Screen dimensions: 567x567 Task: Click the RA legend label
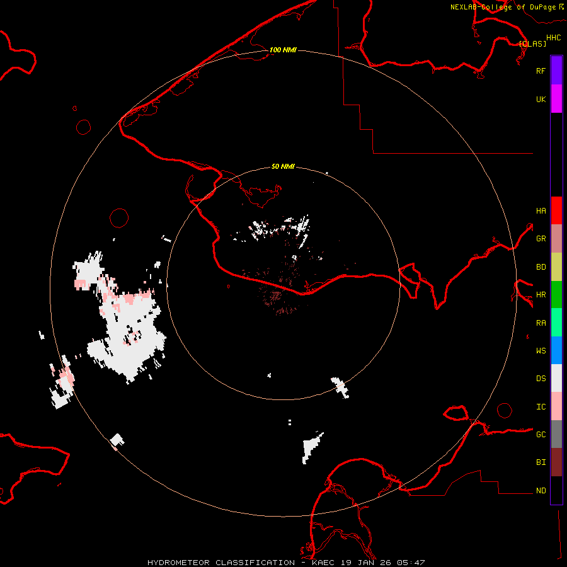tap(541, 323)
